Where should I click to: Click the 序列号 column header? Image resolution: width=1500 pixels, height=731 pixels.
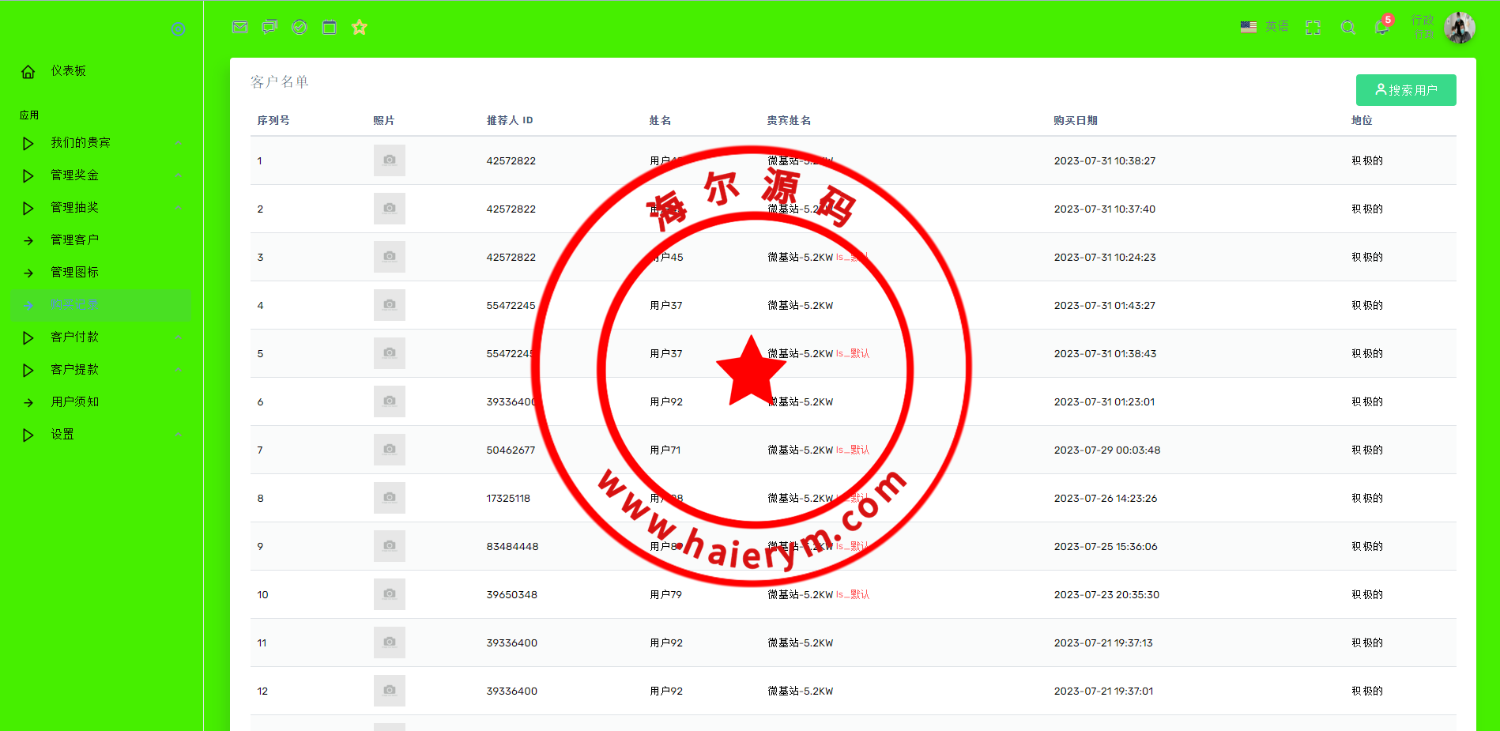coord(273,120)
